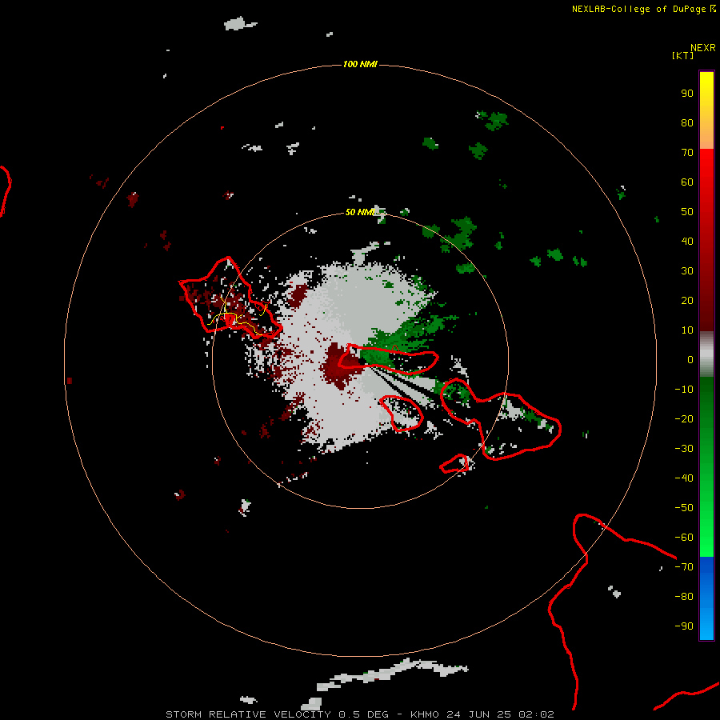Screen dimensions: 720x720
Task: Click the -50 value on the velocity scale
Action: 684,508
